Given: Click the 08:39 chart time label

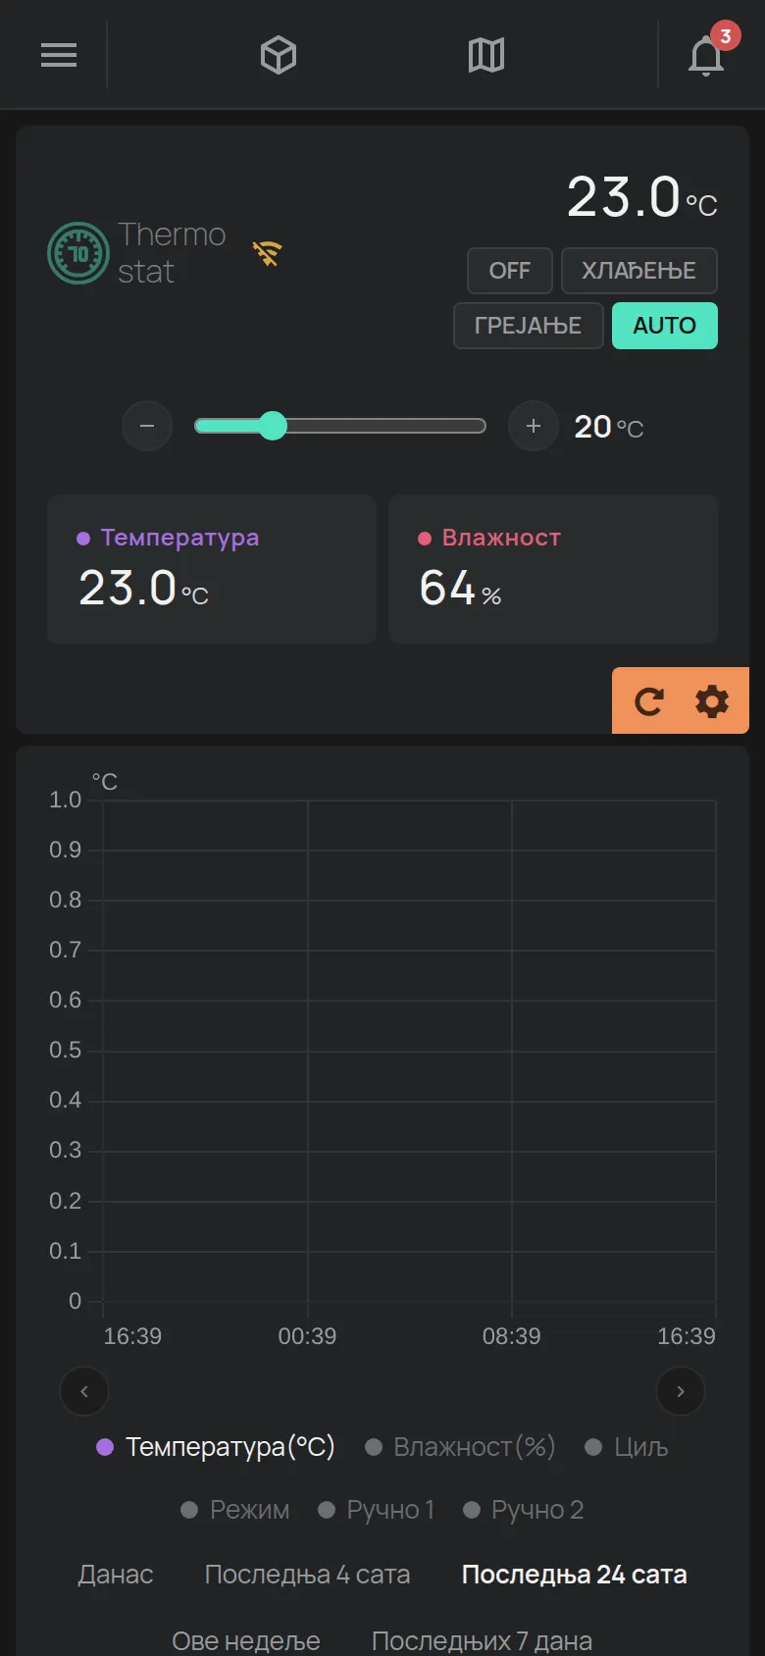Looking at the screenshot, I should (511, 1336).
